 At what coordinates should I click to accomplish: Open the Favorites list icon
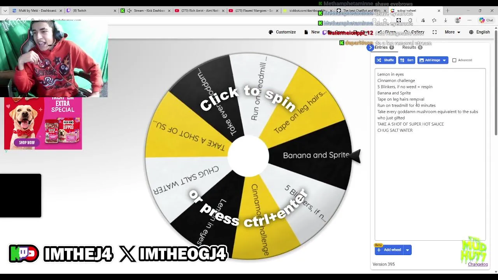click(434, 20)
